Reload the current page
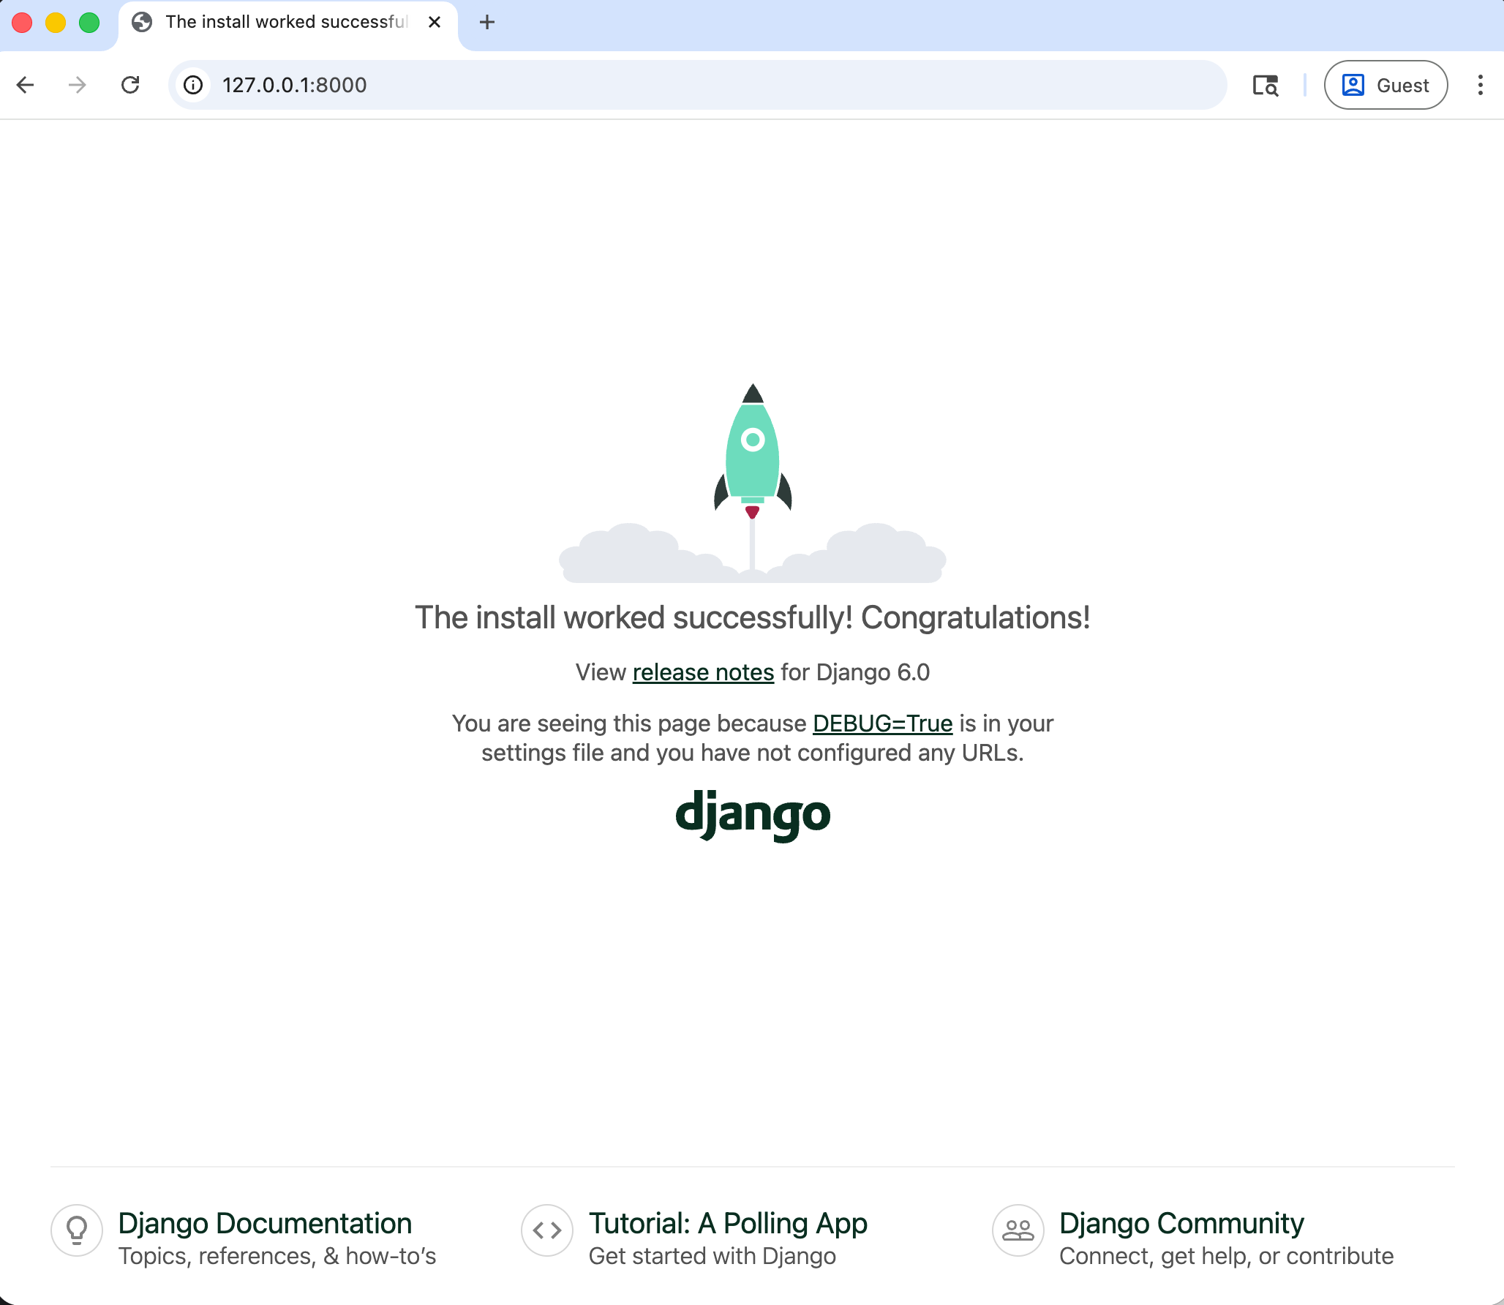 [132, 85]
